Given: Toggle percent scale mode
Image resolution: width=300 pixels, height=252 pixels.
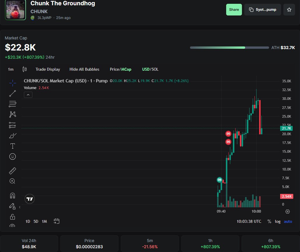Looking at the screenshot, I should tap(269, 221).
